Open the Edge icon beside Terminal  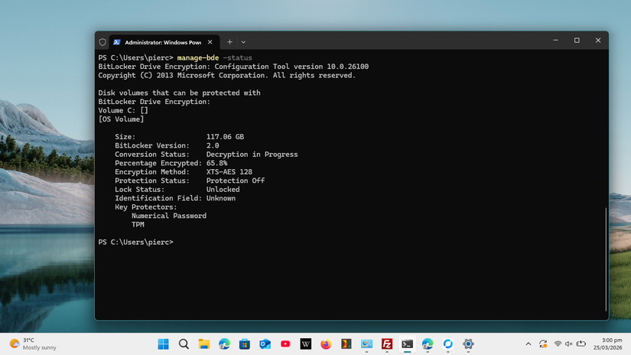coord(428,344)
